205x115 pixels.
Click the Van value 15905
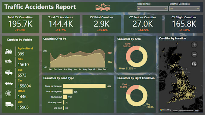23,107
